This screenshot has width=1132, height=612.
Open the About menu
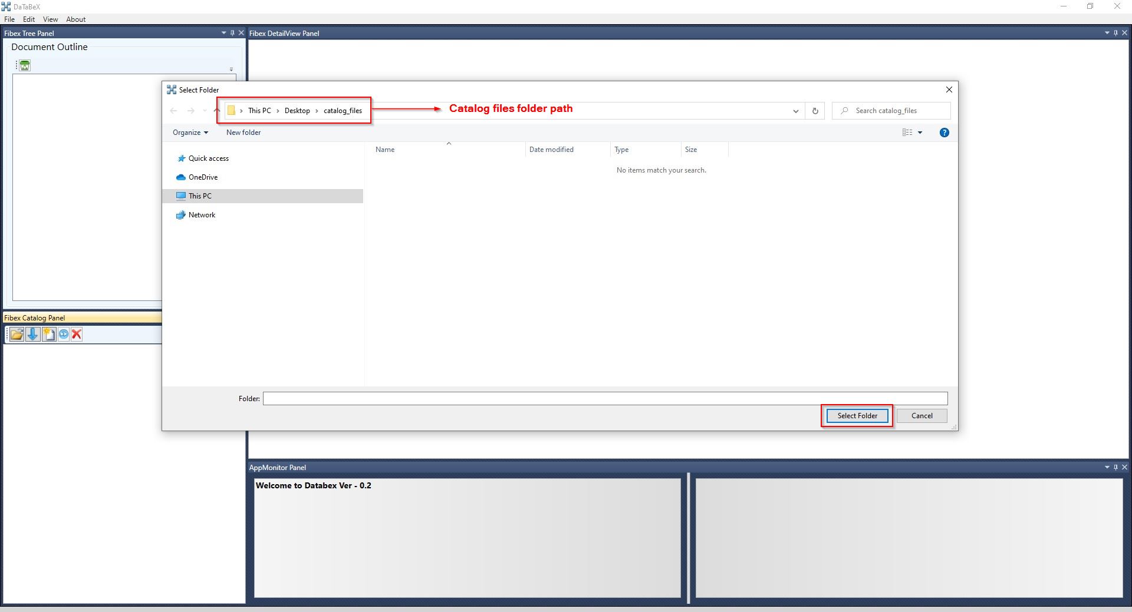(75, 19)
